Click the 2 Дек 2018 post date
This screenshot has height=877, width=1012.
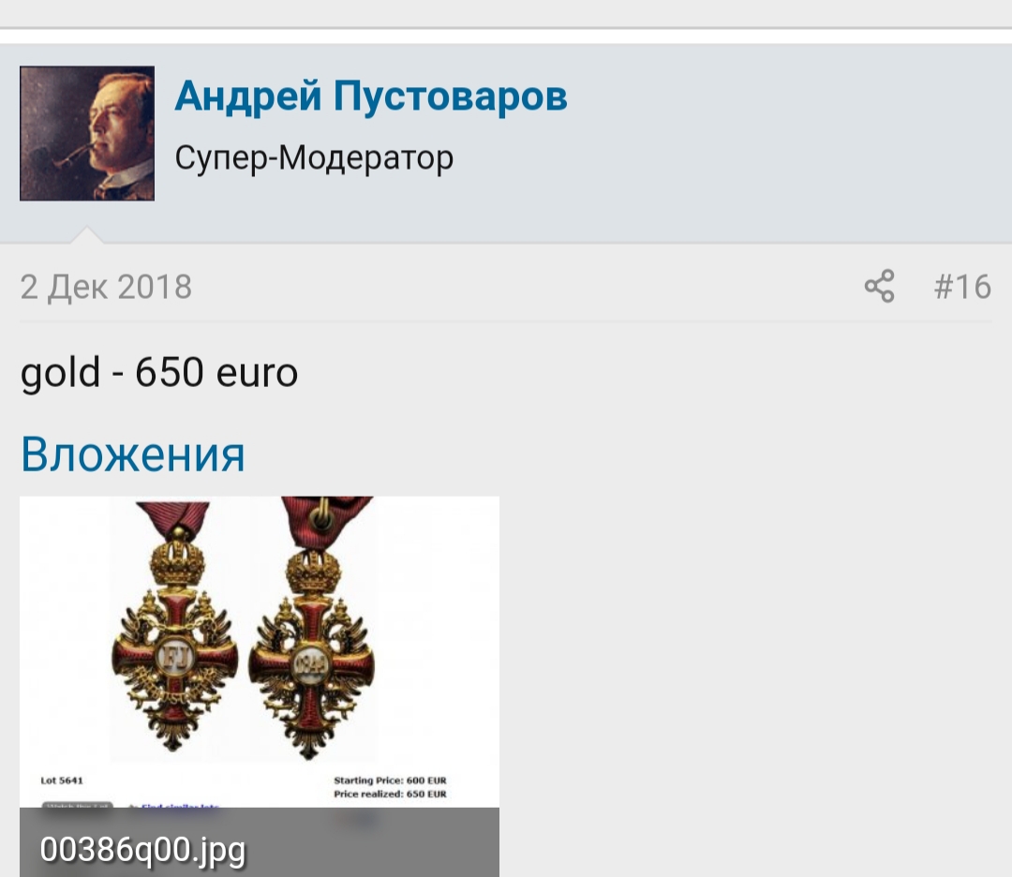tap(106, 287)
